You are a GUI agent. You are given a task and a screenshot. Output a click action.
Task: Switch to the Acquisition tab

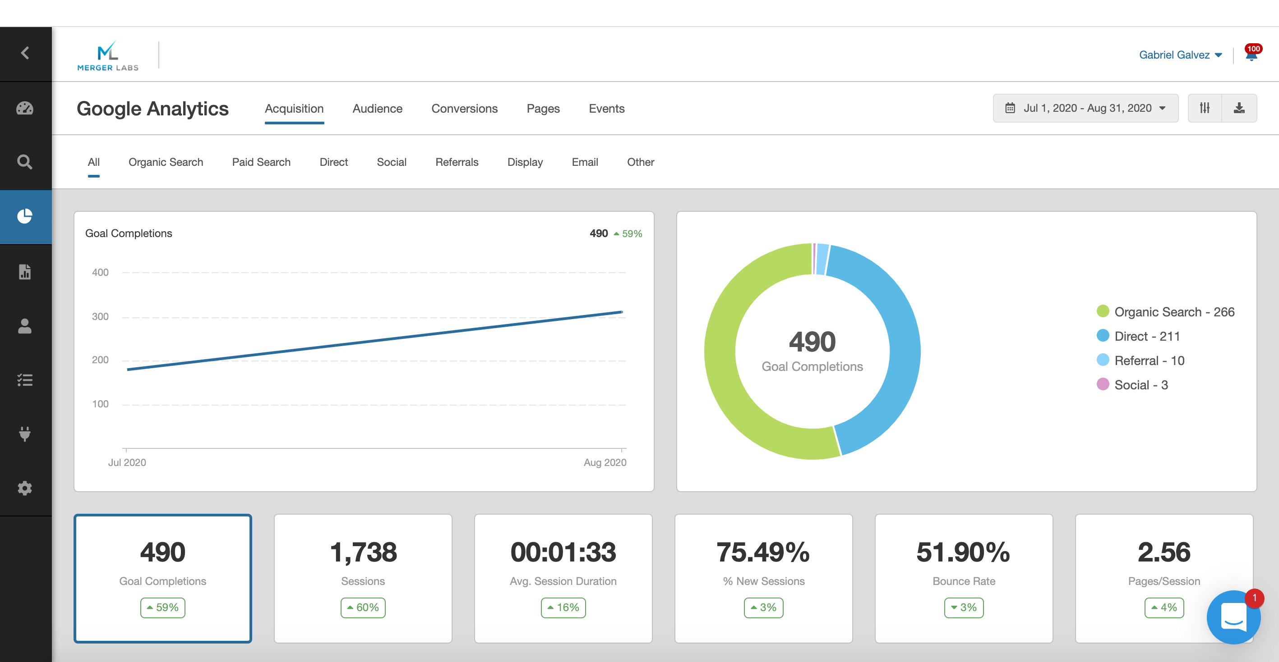[x=294, y=109]
